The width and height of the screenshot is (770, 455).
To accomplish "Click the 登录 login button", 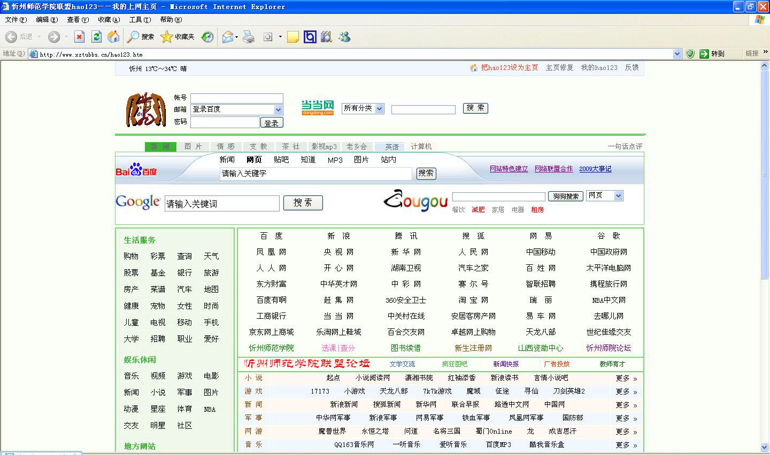I will click(272, 123).
